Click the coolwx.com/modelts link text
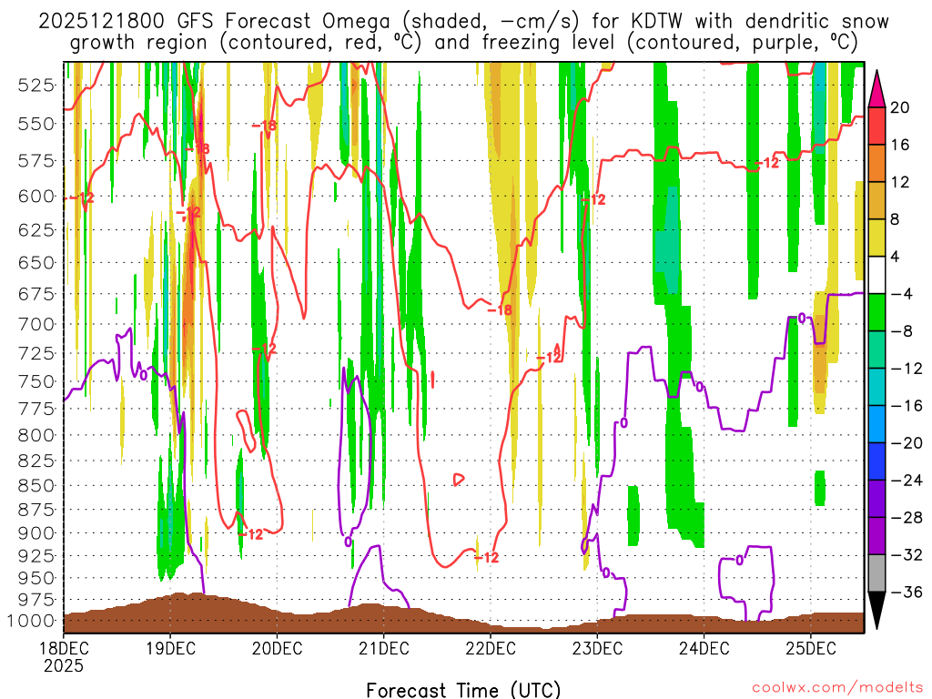932x699 pixels. 837,688
